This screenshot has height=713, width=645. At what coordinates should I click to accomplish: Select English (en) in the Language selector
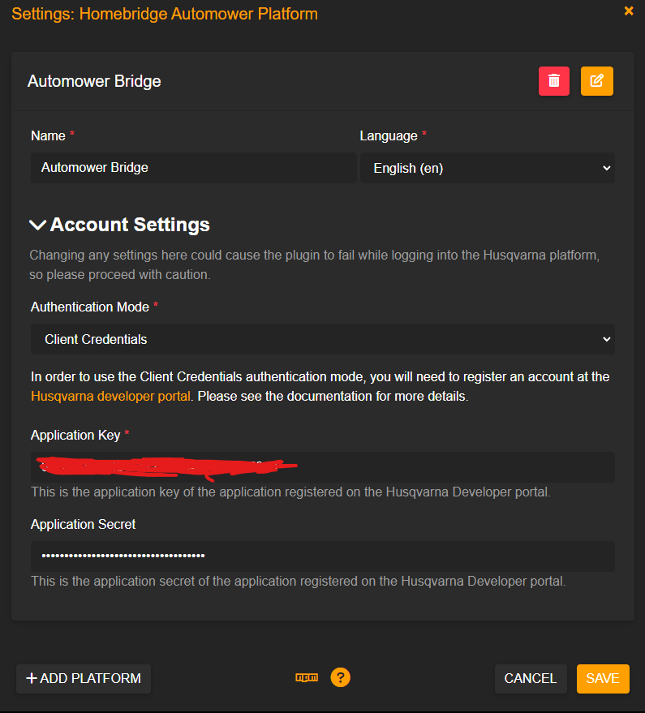487,167
